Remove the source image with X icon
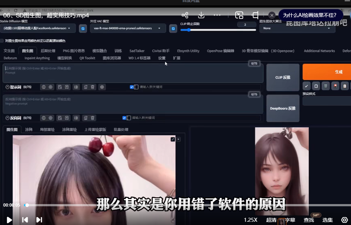Image resolution: width=351 pixels, height=225 pixels. click(178, 139)
